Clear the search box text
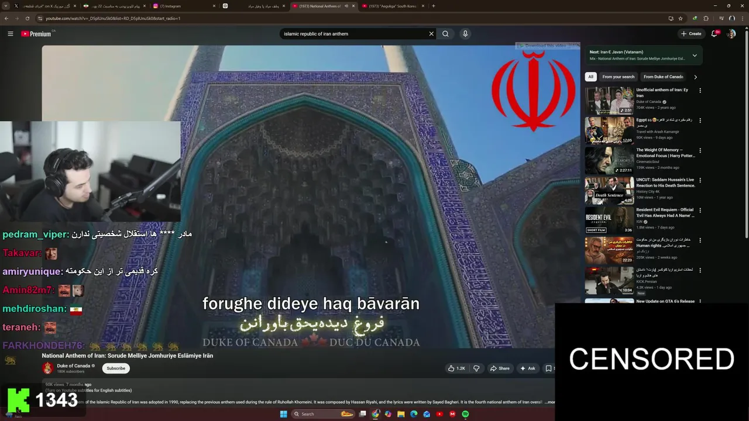749x421 pixels. click(x=431, y=34)
